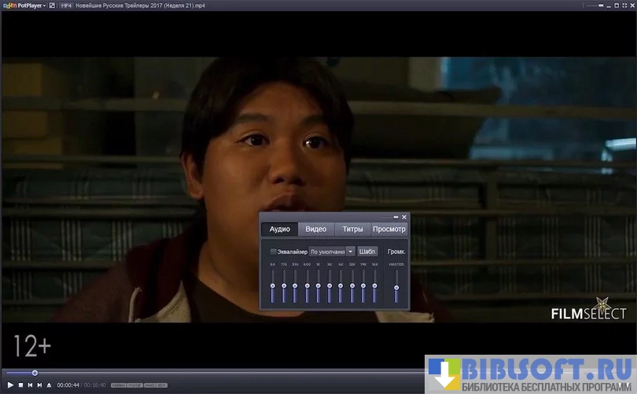The height and width of the screenshot is (394, 637).
Task: Stop video playback
Action: click(20, 385)
